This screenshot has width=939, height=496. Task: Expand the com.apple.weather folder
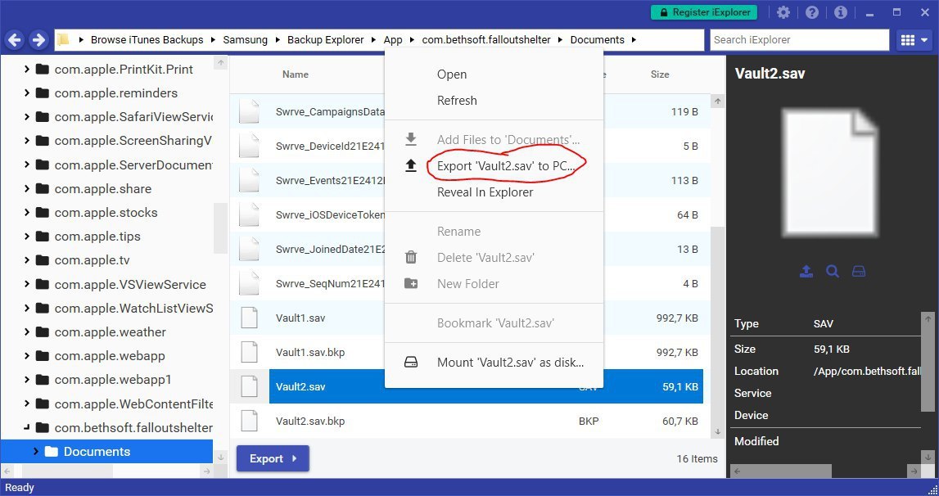tap(27, 332)
